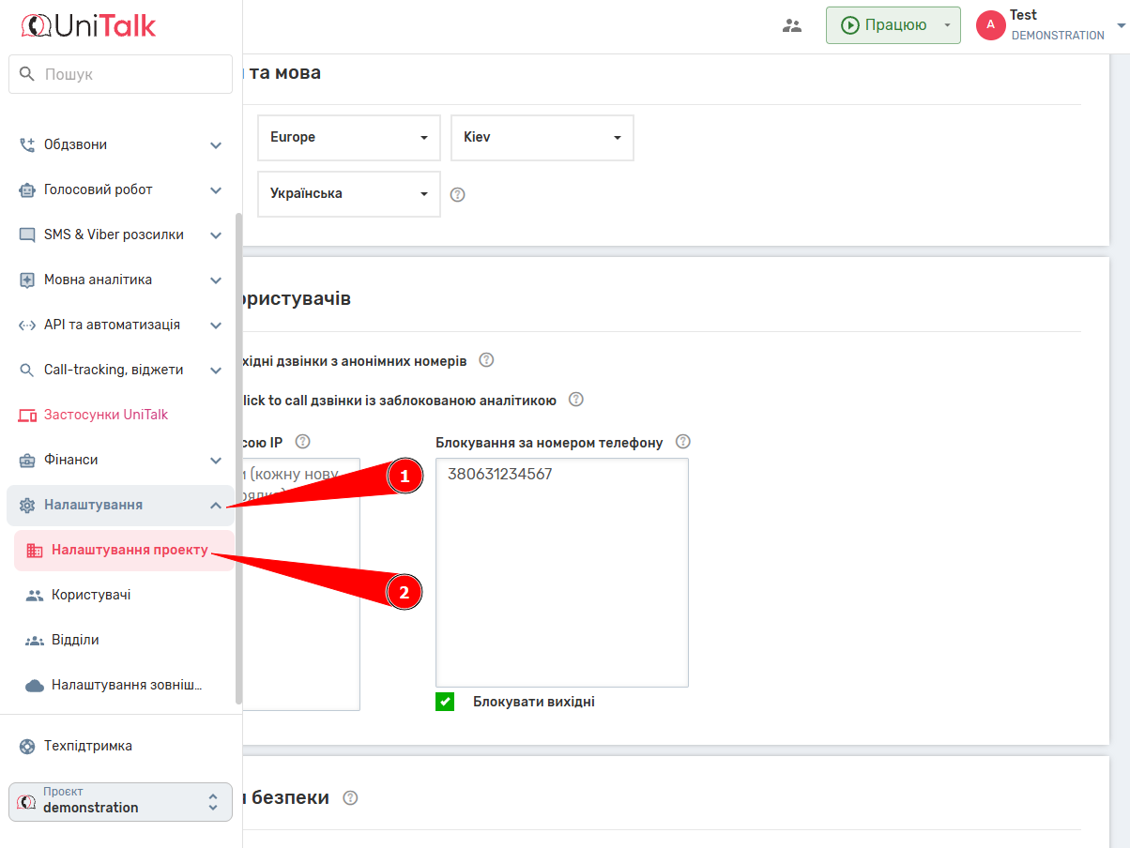Open the Europe region dropdown
1130x848 pixels.
(x=348, y=138)
